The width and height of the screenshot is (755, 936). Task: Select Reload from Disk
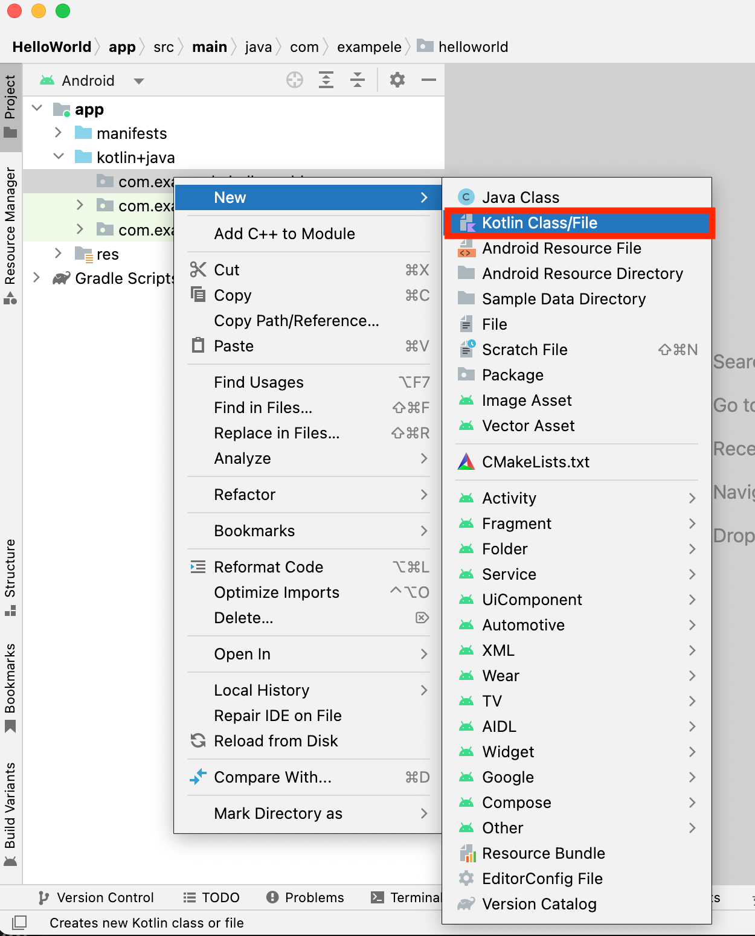point(275,741)
